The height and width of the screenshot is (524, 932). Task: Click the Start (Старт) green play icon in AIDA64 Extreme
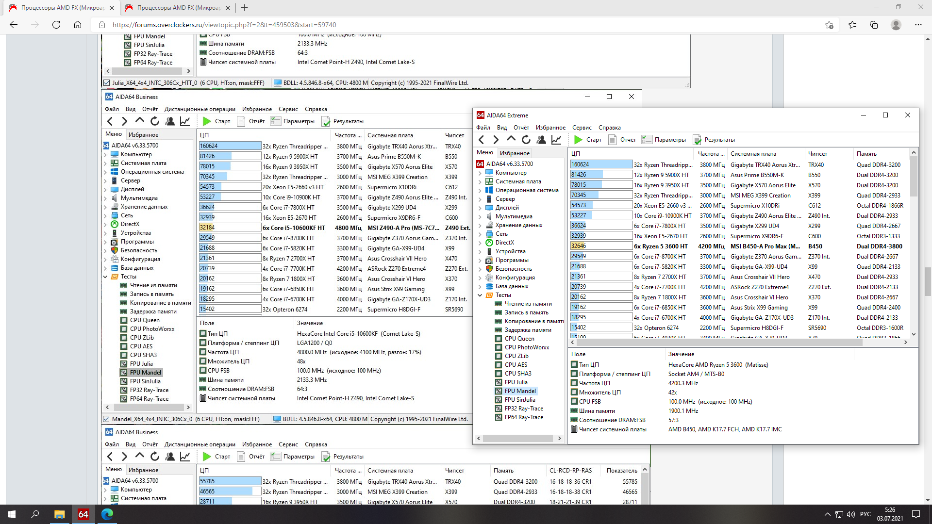coord(578,140)
